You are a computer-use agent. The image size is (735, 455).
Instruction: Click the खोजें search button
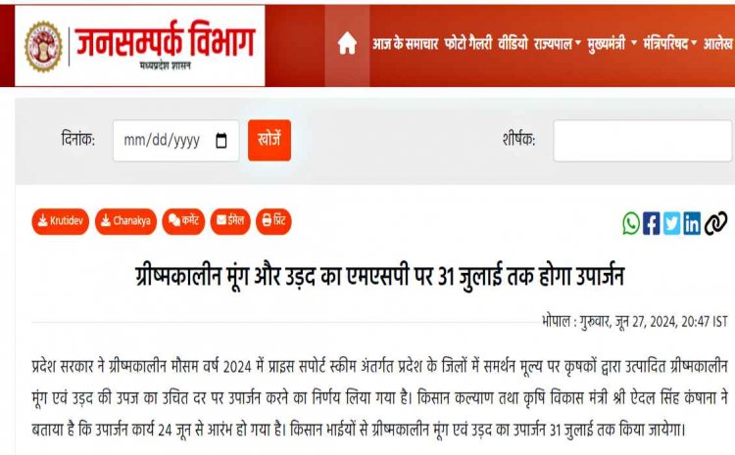[269, 140]
